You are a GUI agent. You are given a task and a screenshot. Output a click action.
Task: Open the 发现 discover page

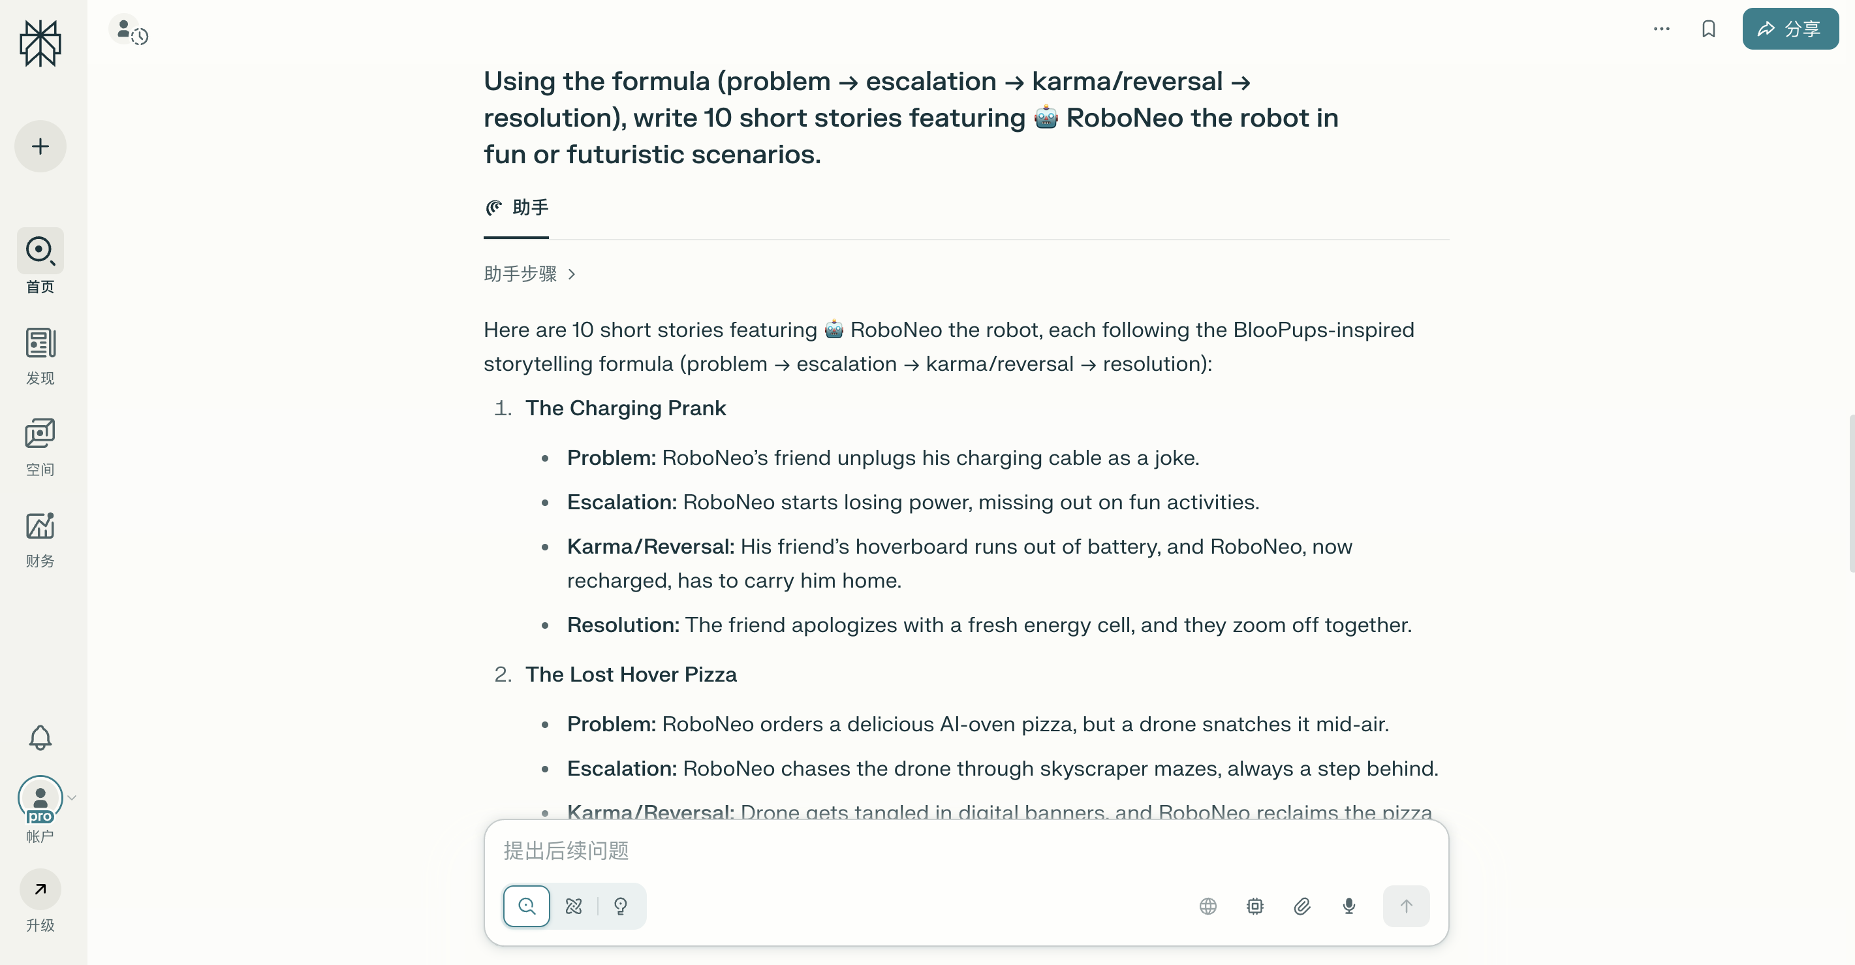(40, 355)
